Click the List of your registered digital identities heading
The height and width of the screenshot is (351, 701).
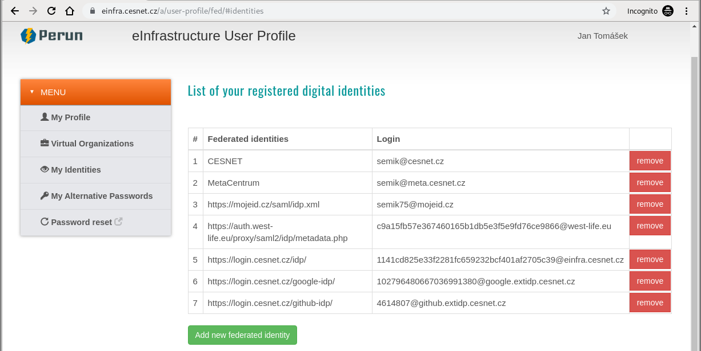(287, 91)
